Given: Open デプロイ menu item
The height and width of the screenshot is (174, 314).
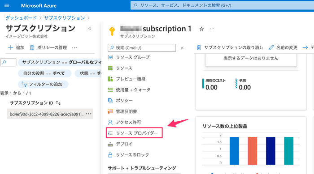Looking at the screenshot, I should pos(120,144).
